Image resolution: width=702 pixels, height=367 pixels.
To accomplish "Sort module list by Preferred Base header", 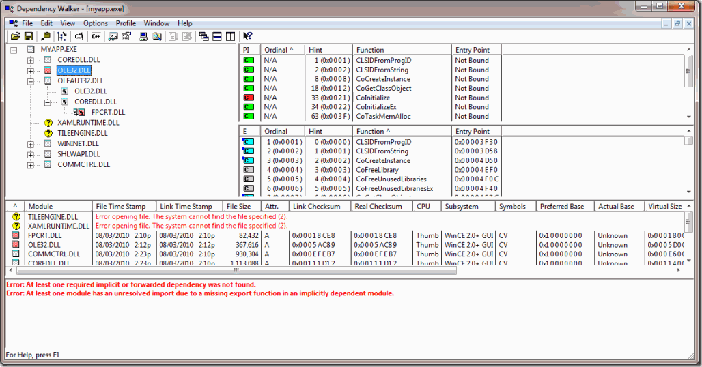I will (x=565, y=206).
